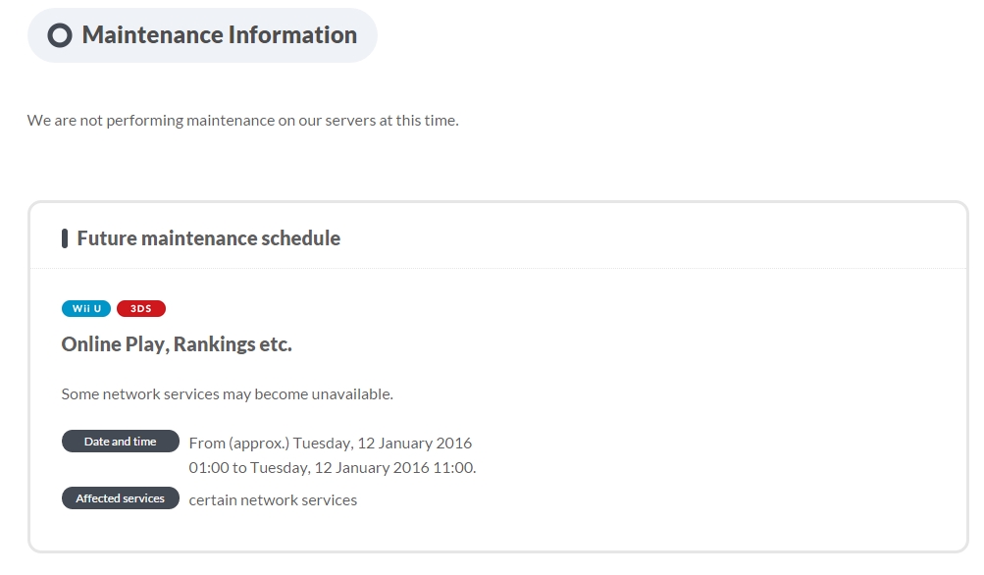Viewport: 984px width, 575px height.
Task: Click the second 'Tuesday, 12 January 2016' date
Action: click(x=339, y=468)
